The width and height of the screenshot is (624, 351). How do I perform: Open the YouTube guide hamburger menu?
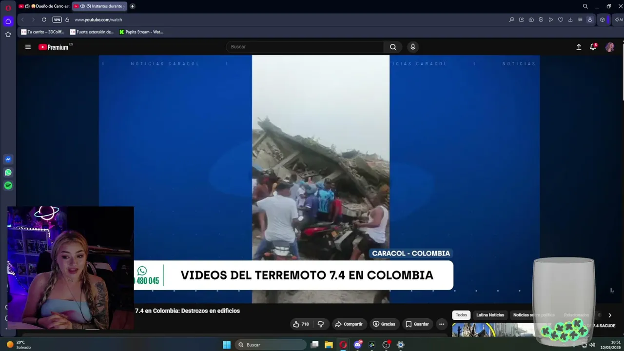tap(28, 47)
